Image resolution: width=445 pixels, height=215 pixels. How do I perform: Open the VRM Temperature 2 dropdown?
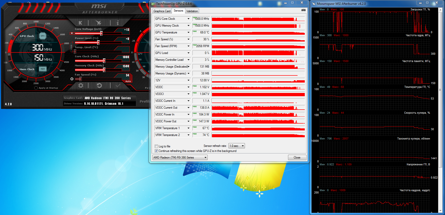pos(188,135)
